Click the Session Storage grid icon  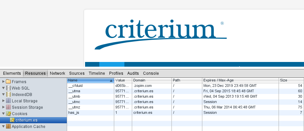8,107
